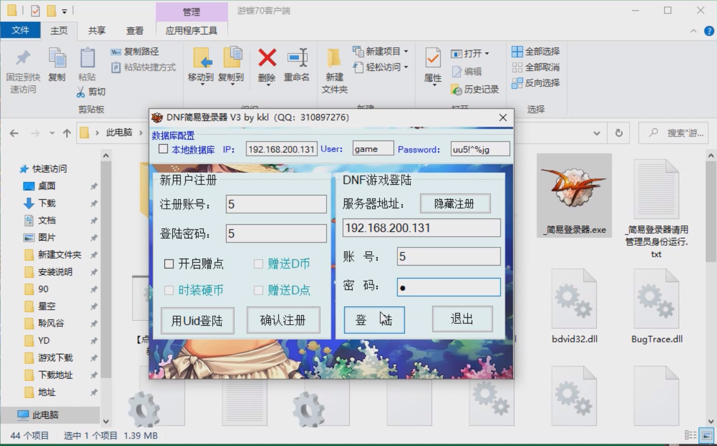The height and width of the screenshot is (446, 717).
Task: Open the 简易登录器请用管理员身份运行.txt file
Action: pyautogui.click(x=656, y=210)
